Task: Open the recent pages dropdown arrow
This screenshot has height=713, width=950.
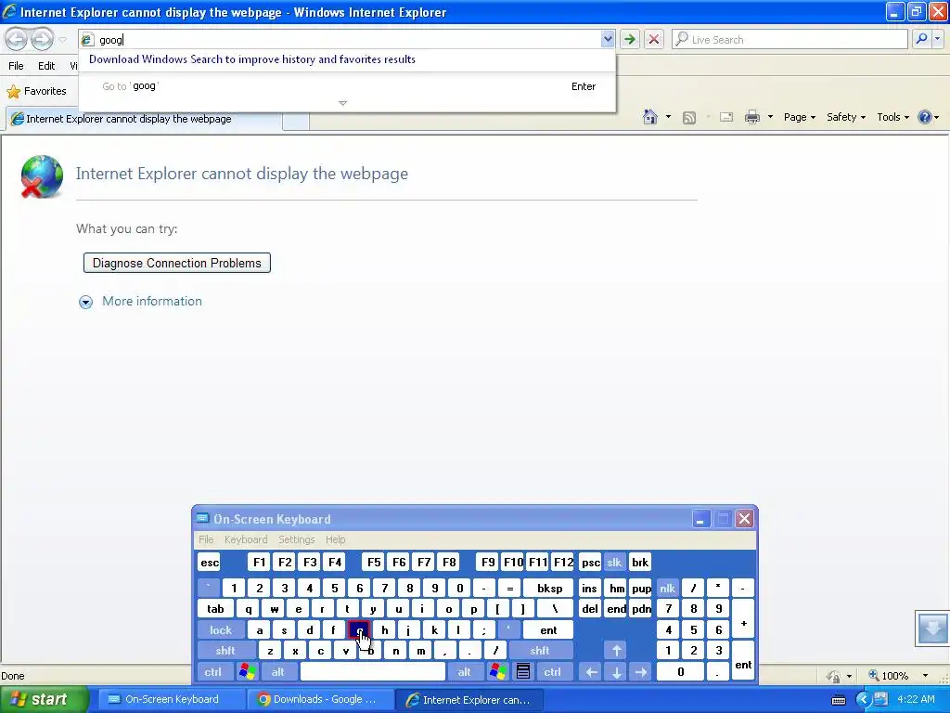Action: (x=62, y=40)
